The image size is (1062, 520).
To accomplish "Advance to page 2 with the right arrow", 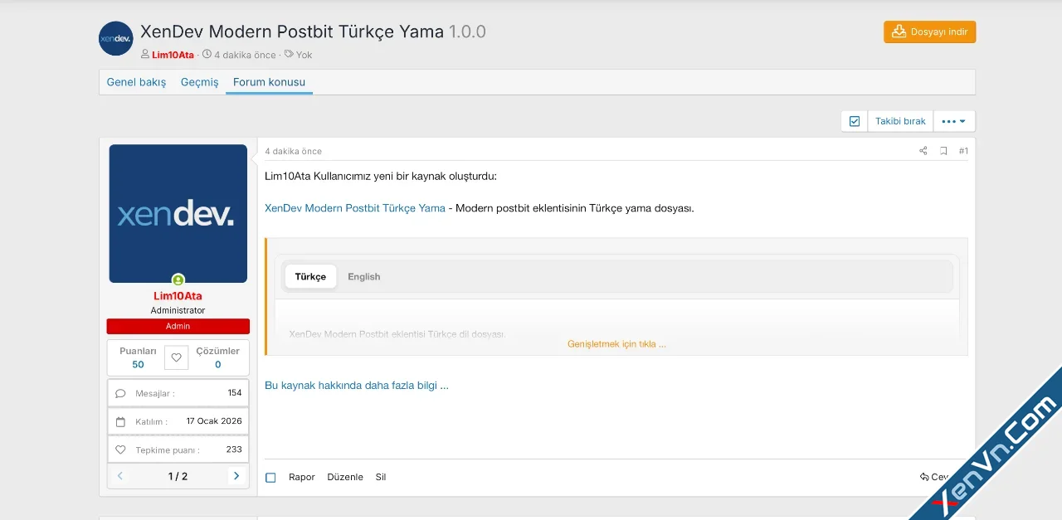I will (236, 476).
